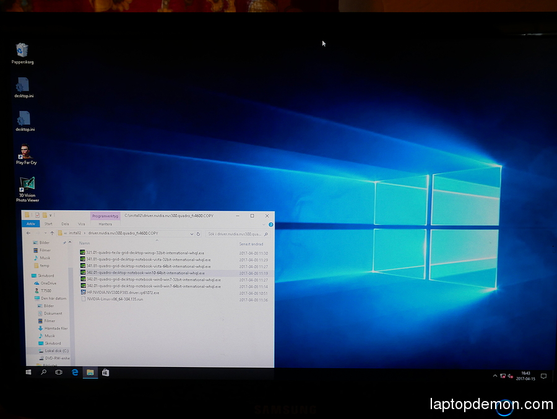
Task: Click the taskbar search magnifier icon
Action: pos(43,373)
